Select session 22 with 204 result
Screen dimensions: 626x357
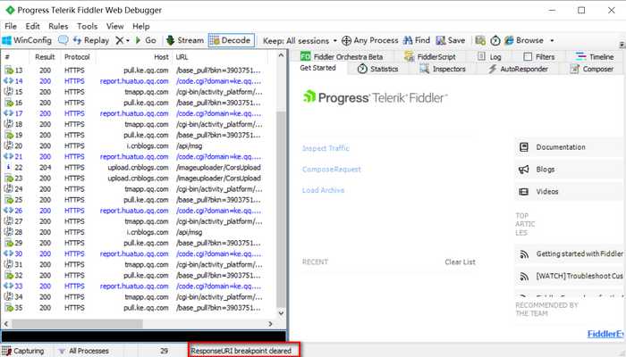[x=138, y=168]
